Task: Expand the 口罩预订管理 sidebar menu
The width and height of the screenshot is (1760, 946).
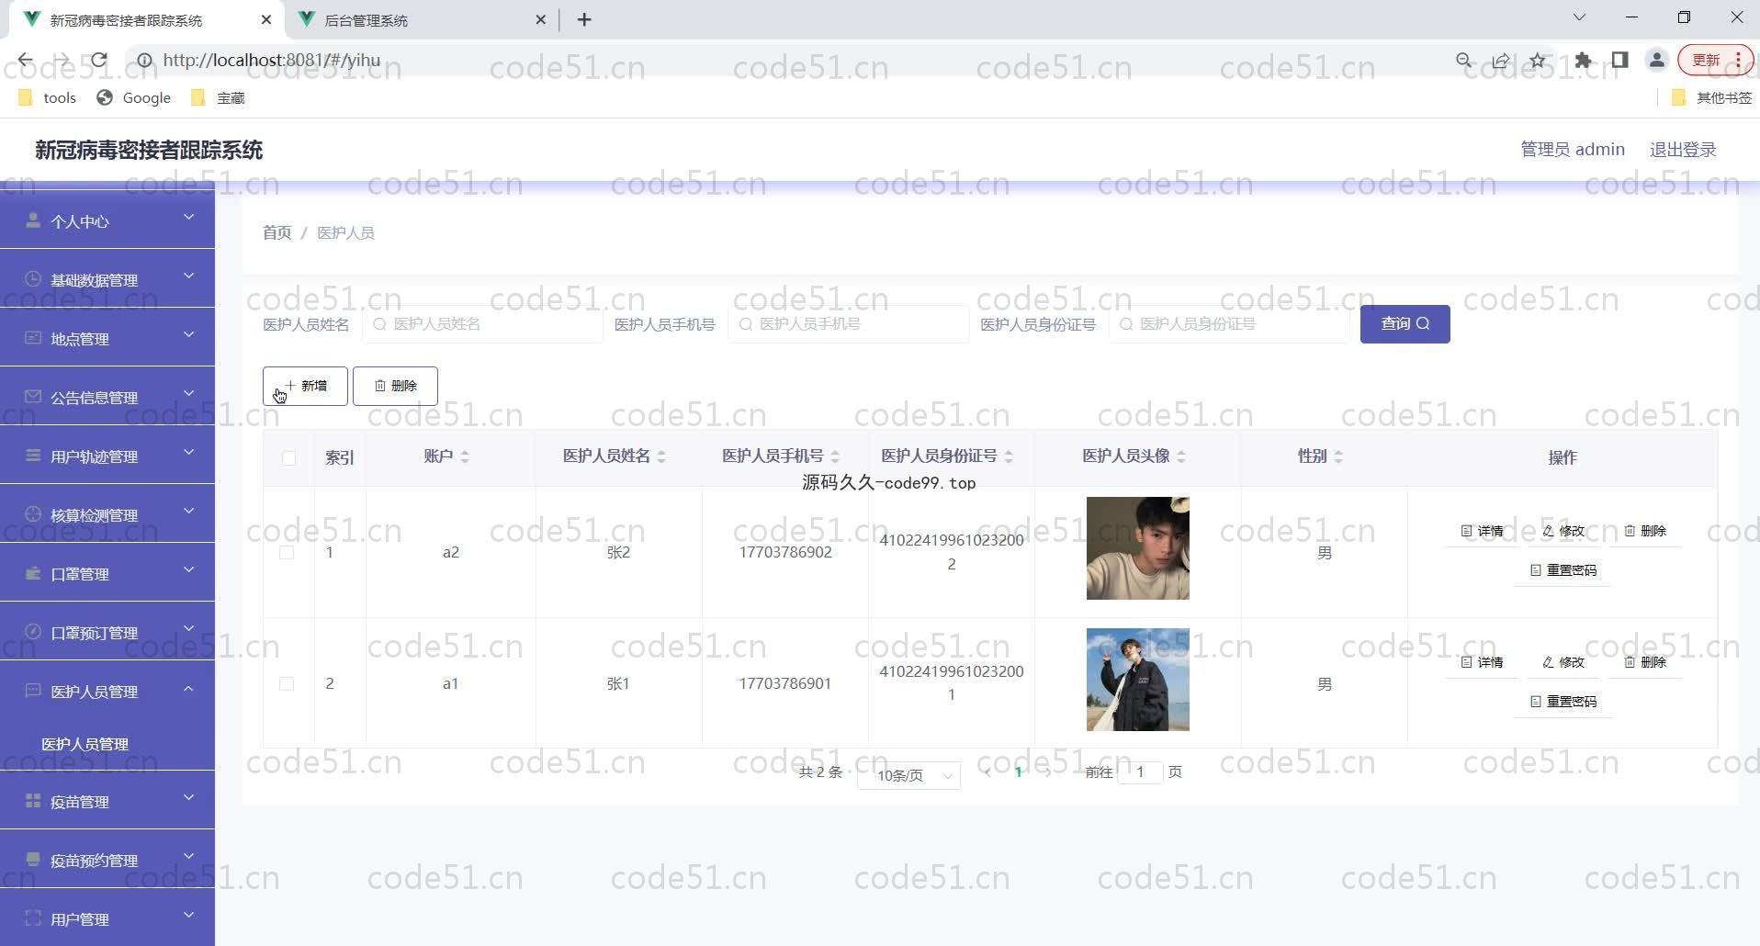Action: click(107, 632)
